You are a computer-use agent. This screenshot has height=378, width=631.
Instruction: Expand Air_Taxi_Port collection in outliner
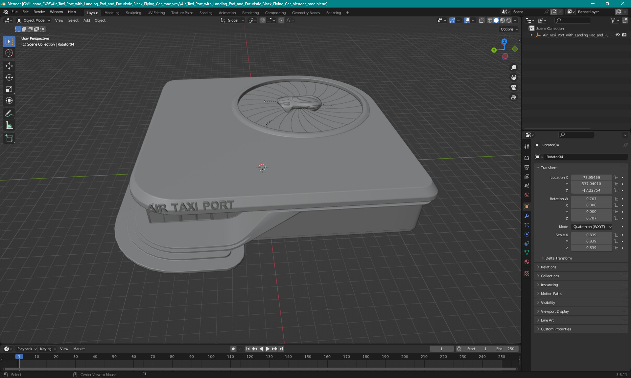(531, 35)
